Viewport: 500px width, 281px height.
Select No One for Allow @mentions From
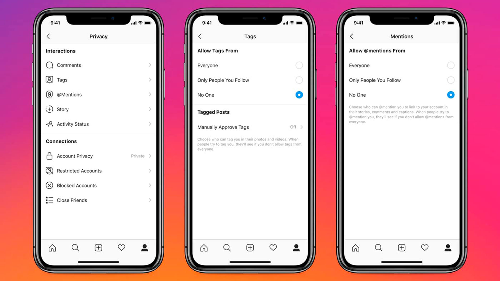[451, 95]
